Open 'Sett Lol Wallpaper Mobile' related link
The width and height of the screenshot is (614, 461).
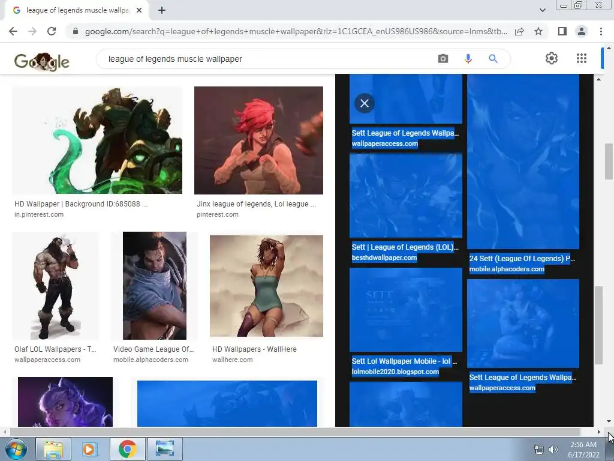click(x=404, y=361)
